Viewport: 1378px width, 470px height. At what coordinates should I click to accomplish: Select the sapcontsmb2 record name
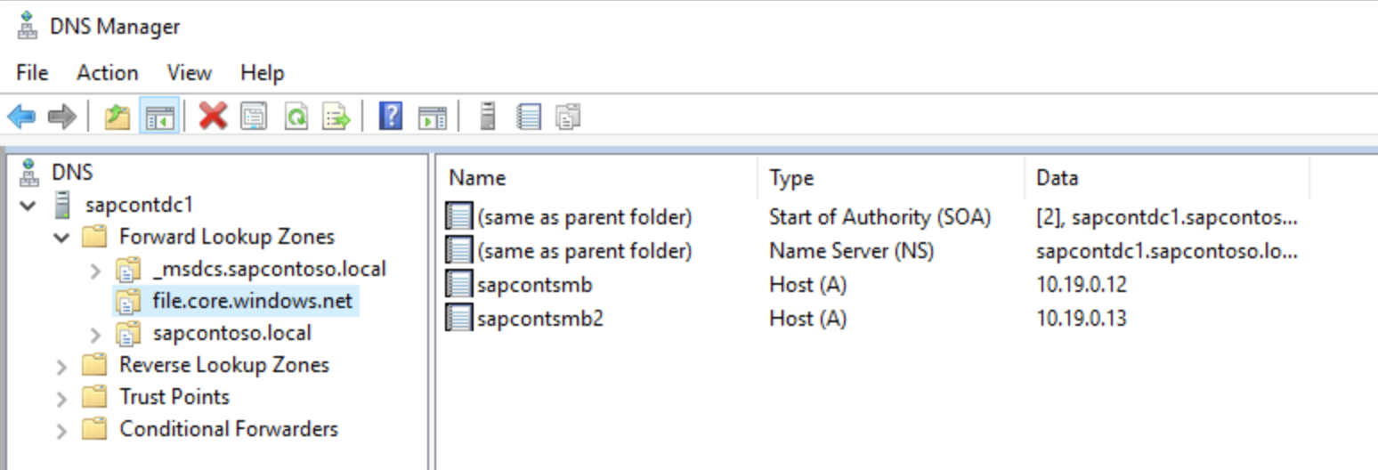540,318
